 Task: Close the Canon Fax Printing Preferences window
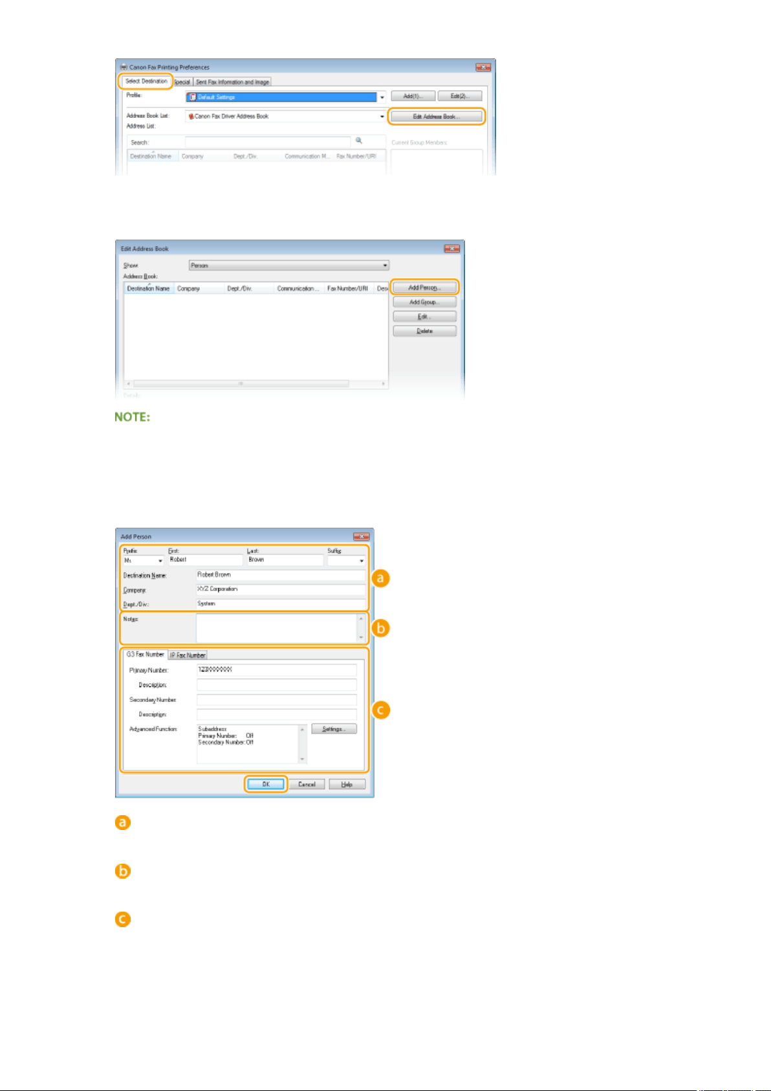tap(483, 67)
